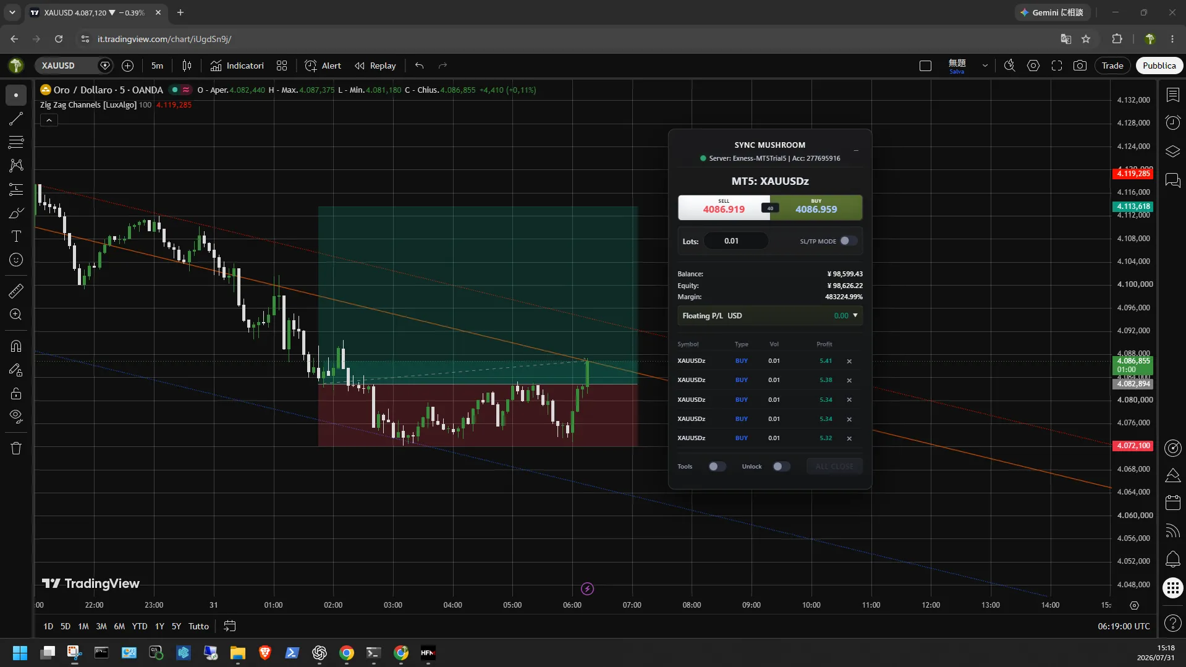Add a symbol to compare
This screenshot has height=667, width=1186.
coord(127,66)
